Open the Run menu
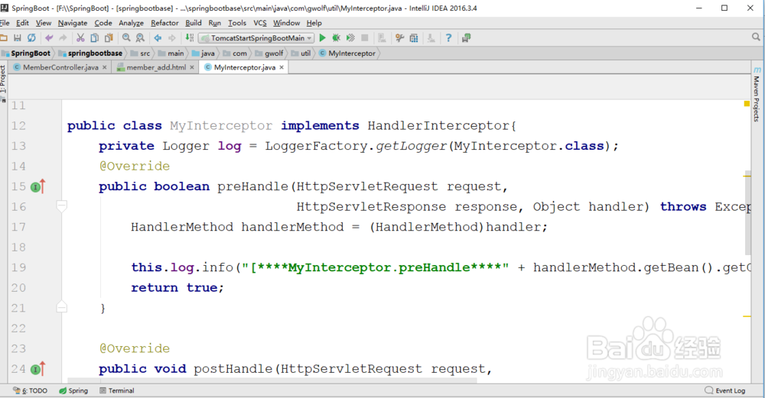Screen dimensions: 765x398 [x=215, y=23]
